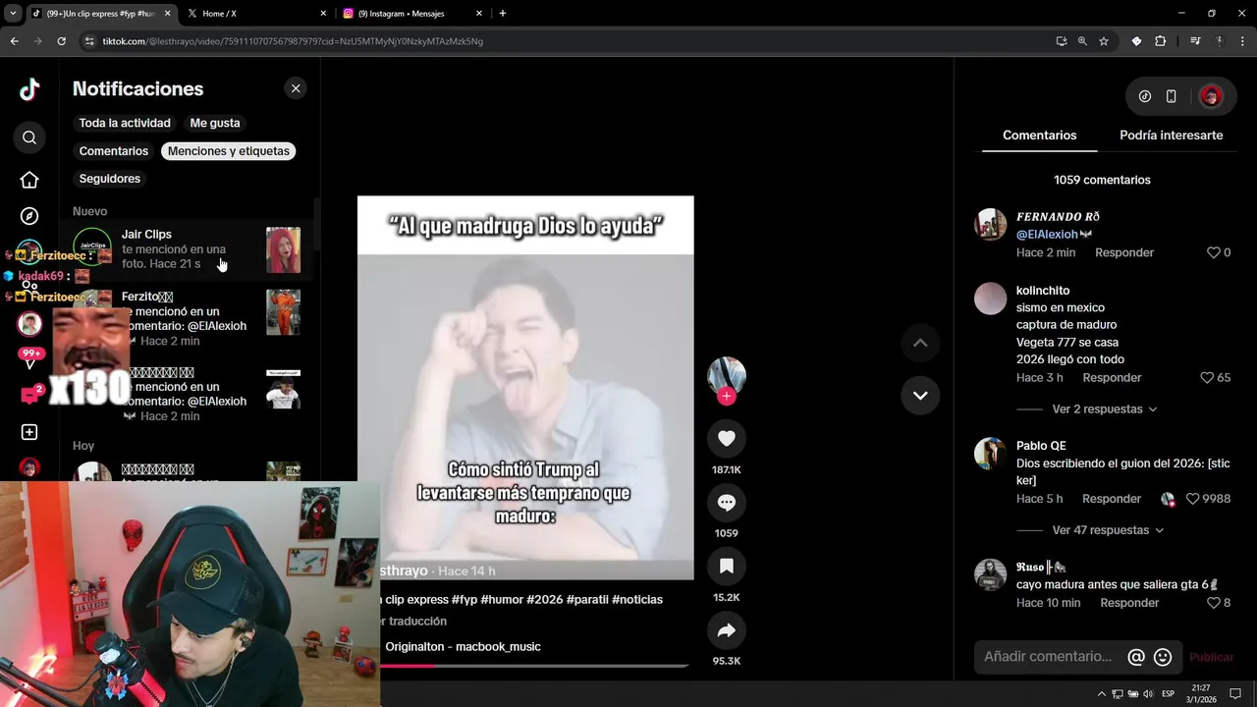Like Pablo QE's comment heart

pos(1192,499)
